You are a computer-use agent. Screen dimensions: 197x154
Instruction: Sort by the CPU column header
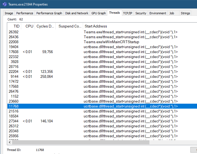tap(28, 26)
